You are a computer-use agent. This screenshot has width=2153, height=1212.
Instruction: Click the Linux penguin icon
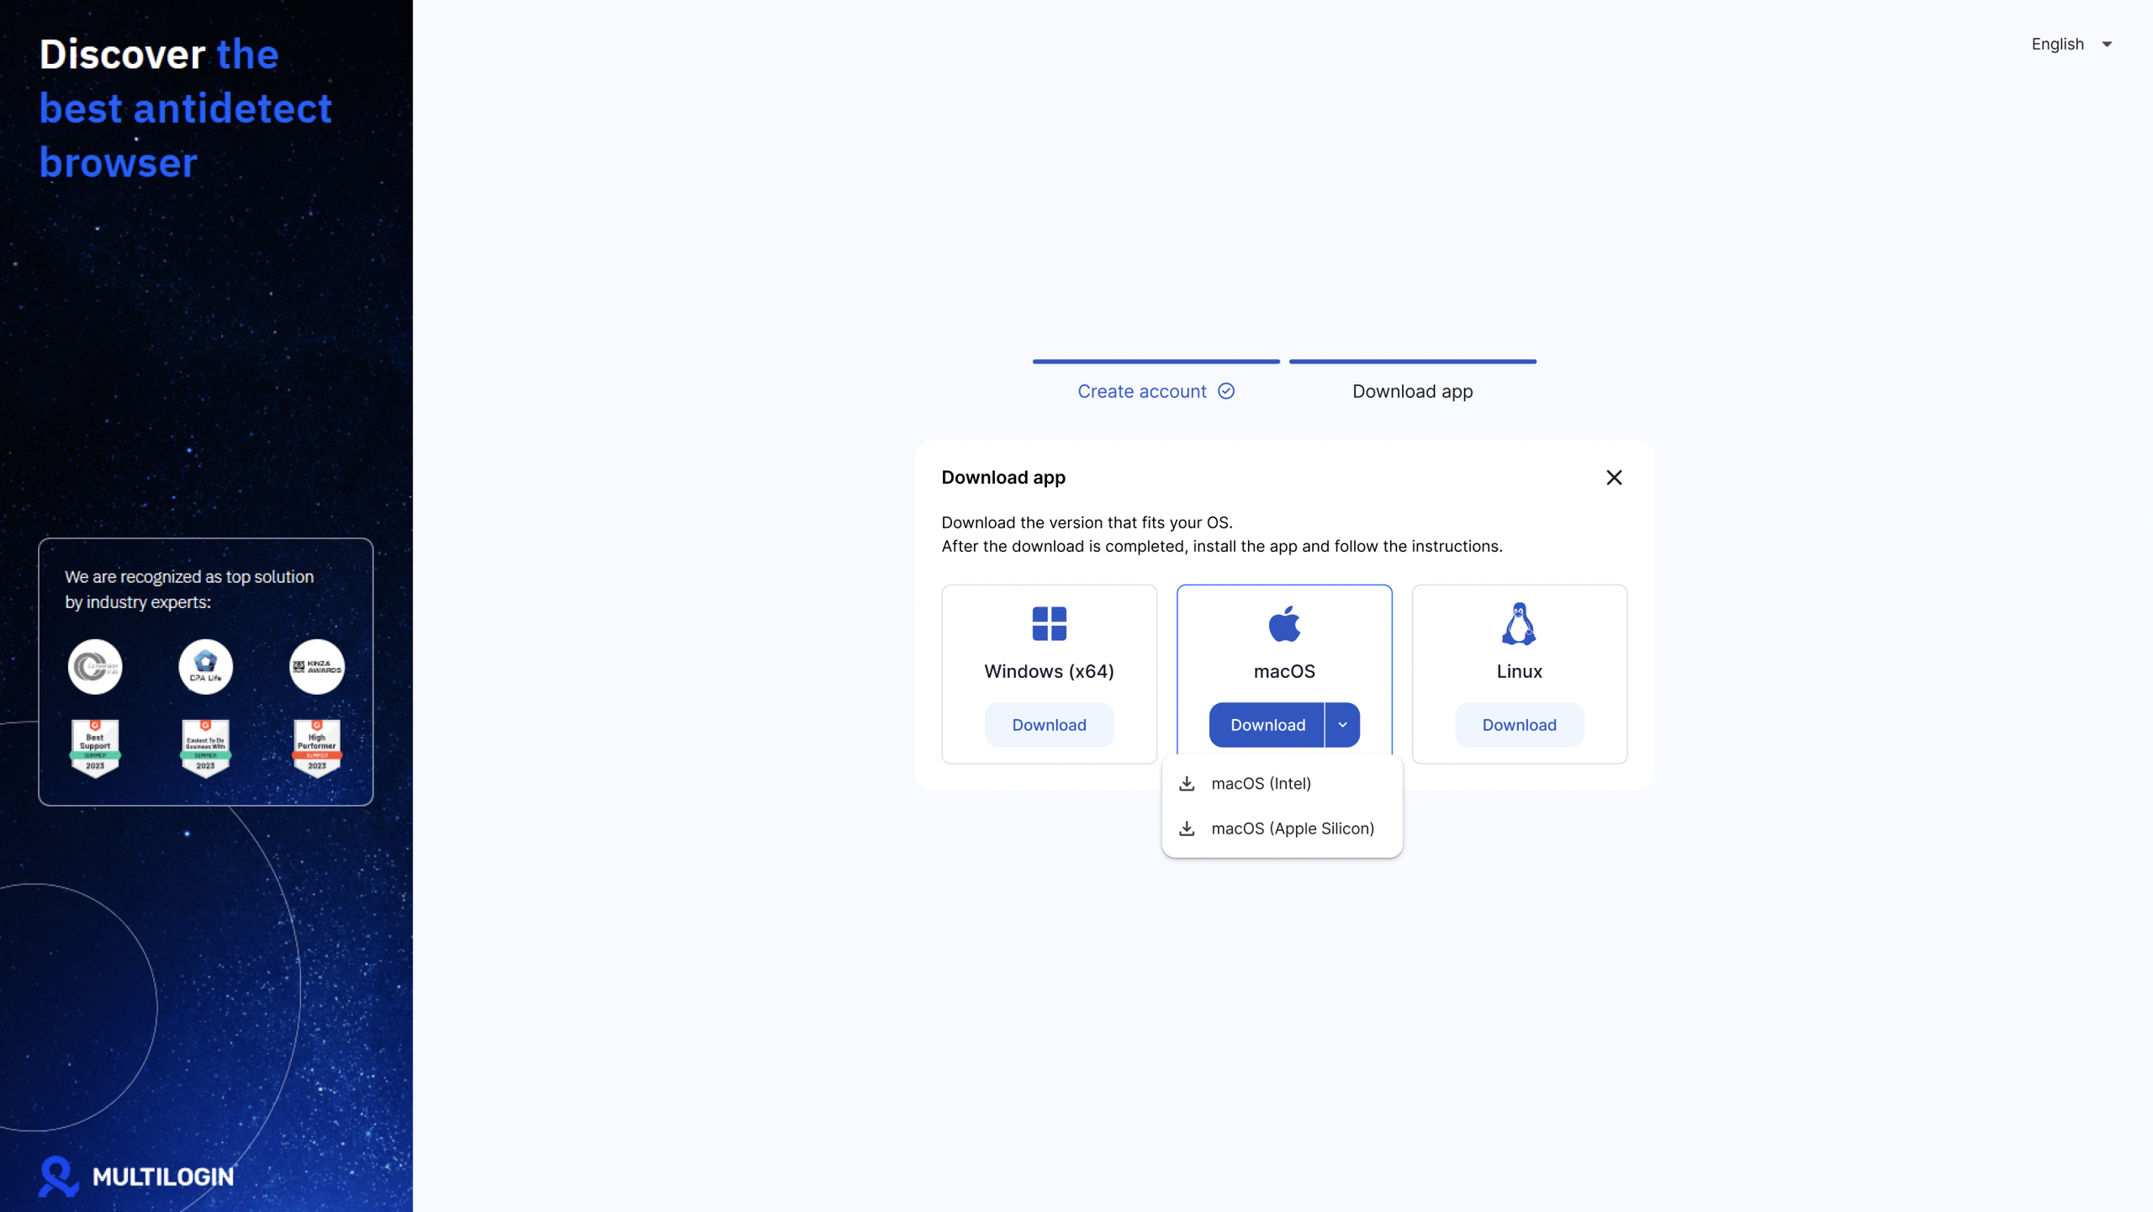[x=1519, y=622]
